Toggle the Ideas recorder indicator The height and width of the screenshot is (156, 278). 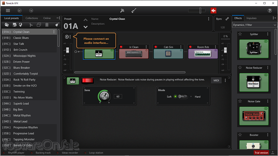(x=58, y=153)
